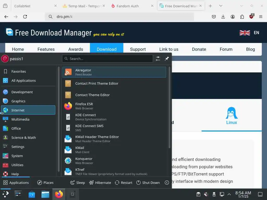Image resolution: width=267 pixels, height=200 pixels.
Task: Open Development category
Action: coord(28,92)
